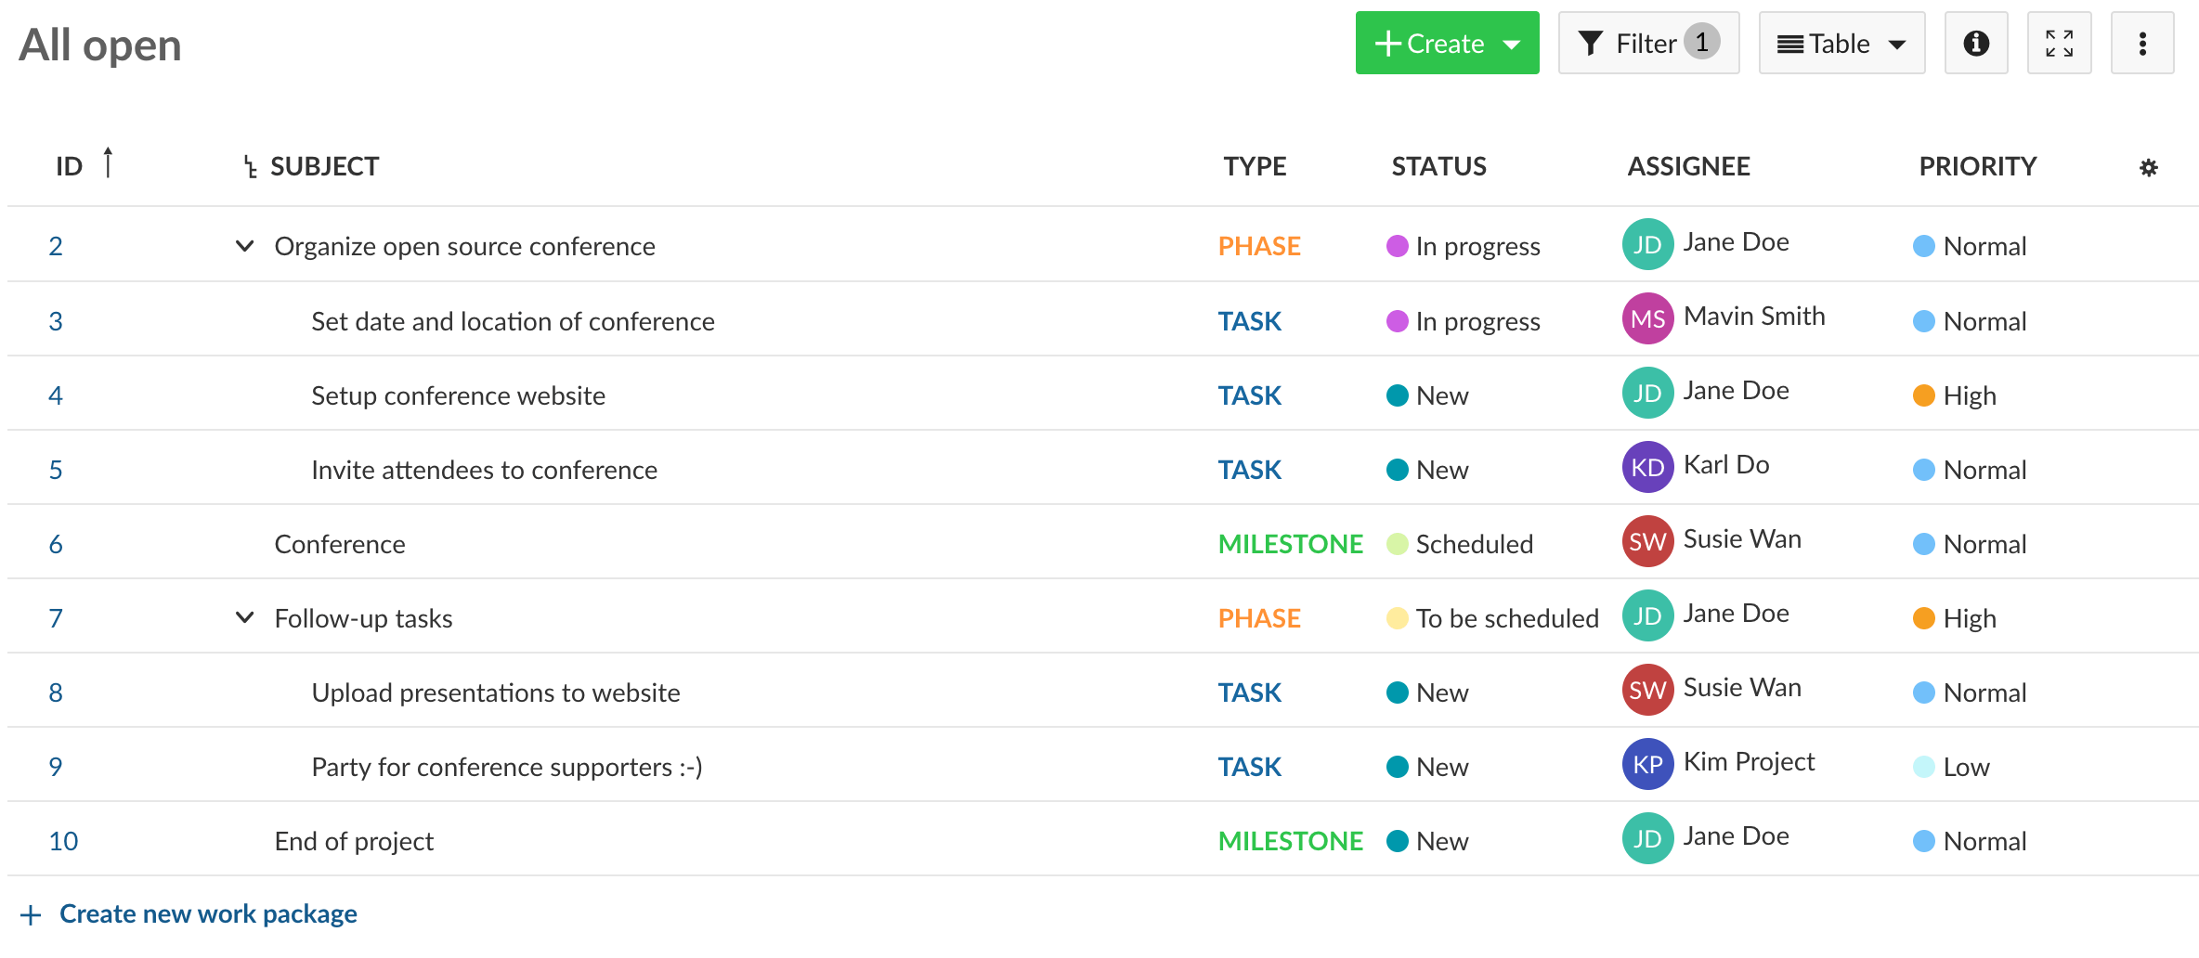The width and height of the screenshot is (2199, 958).
Task: Click Mavin Smith's MS avatar
Action: coord(1647,319)
